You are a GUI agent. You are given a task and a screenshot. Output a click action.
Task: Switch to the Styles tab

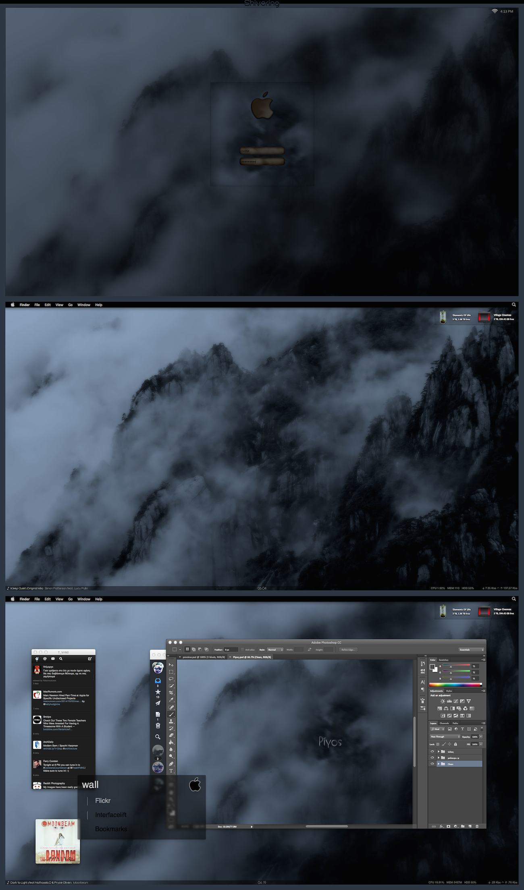449,691
